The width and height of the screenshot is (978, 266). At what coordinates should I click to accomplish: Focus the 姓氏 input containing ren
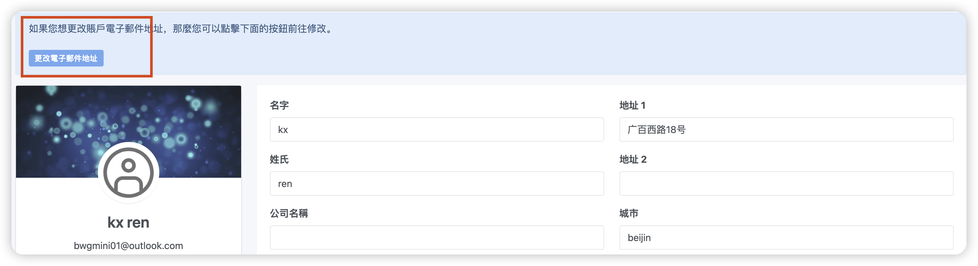pyautogui.click(x=437, y=184)
